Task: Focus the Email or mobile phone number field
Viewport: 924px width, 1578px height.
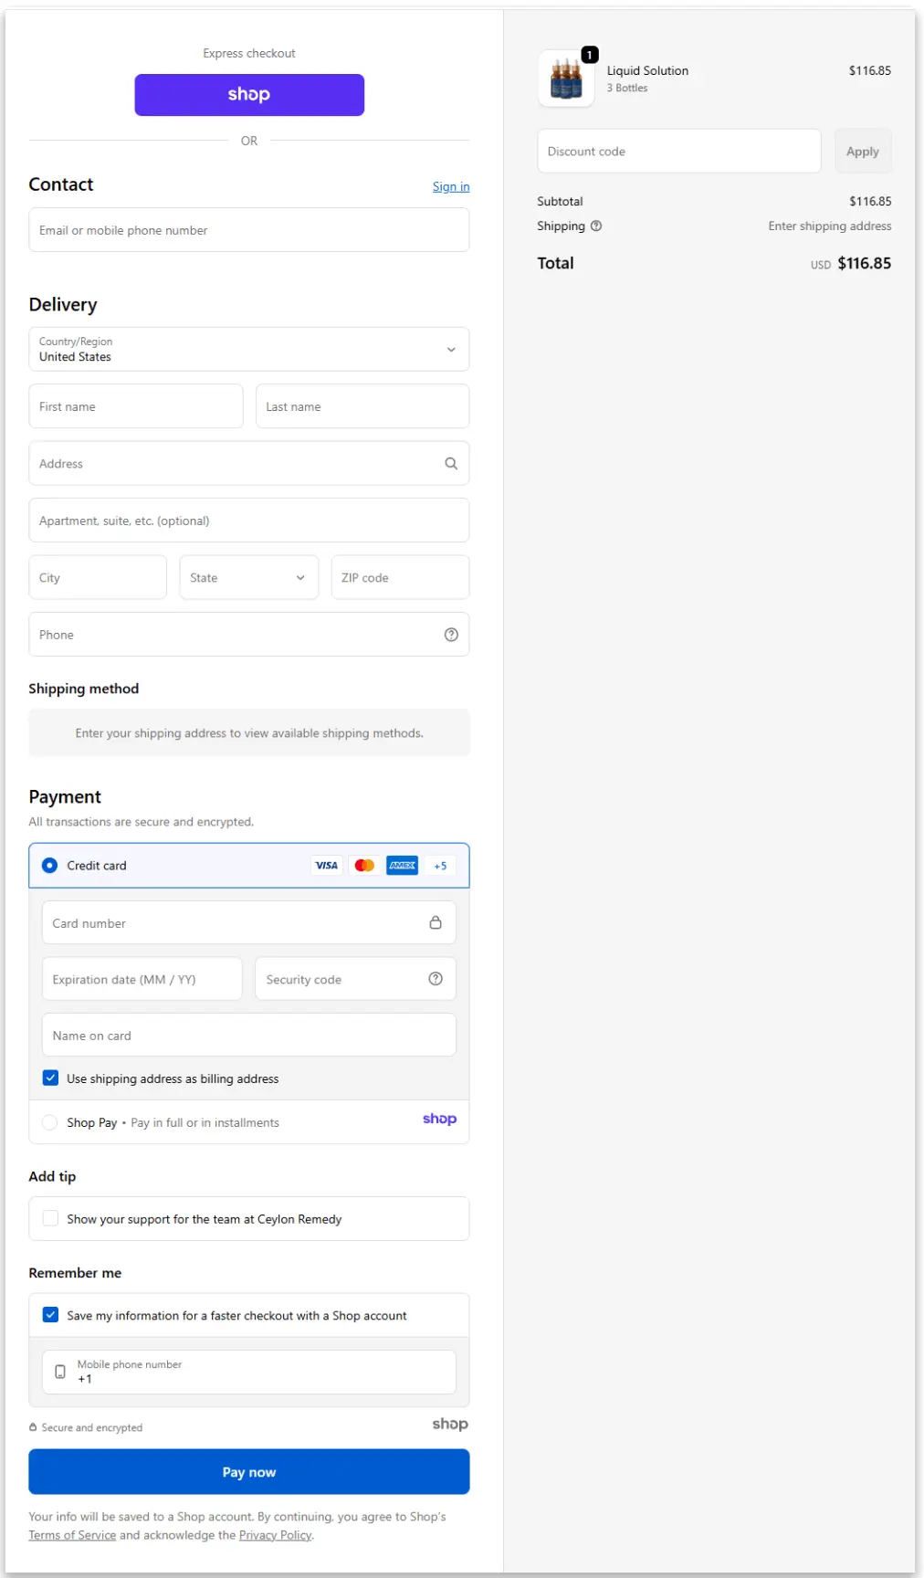Action: point(249,230)
